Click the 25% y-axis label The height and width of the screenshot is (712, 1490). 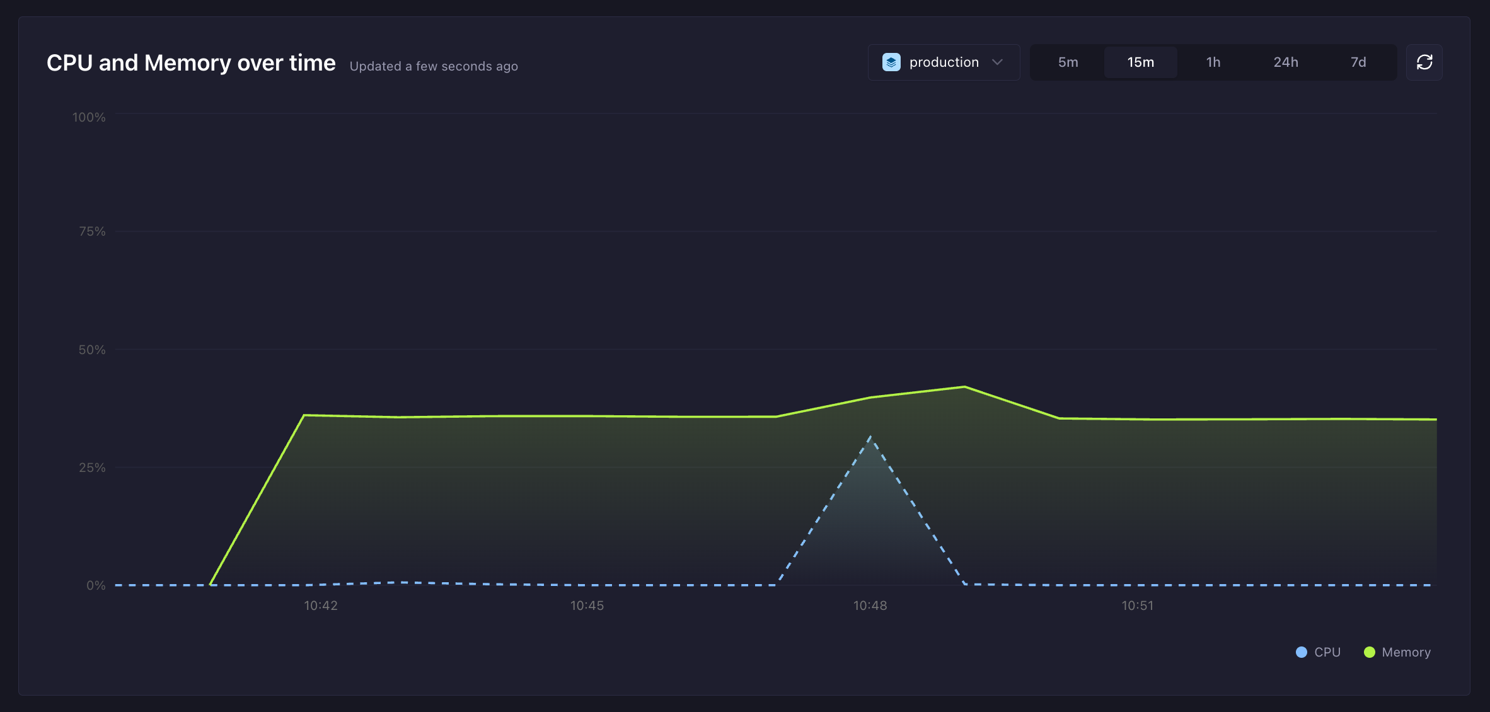tap(92, 468)
